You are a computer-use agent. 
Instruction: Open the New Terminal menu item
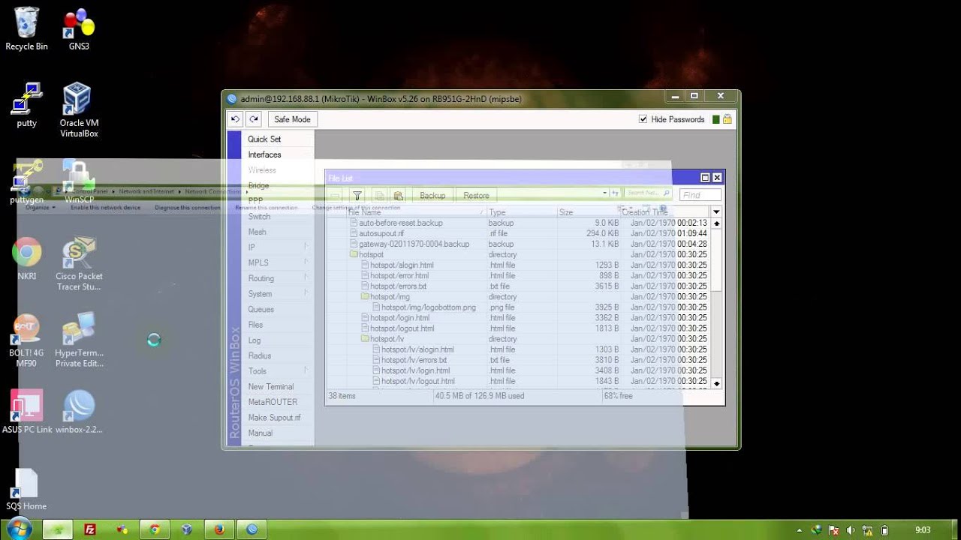pos(277,387)
